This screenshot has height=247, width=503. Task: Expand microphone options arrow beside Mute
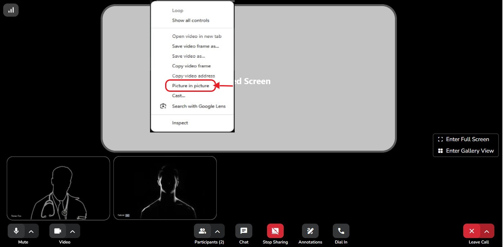31,231
